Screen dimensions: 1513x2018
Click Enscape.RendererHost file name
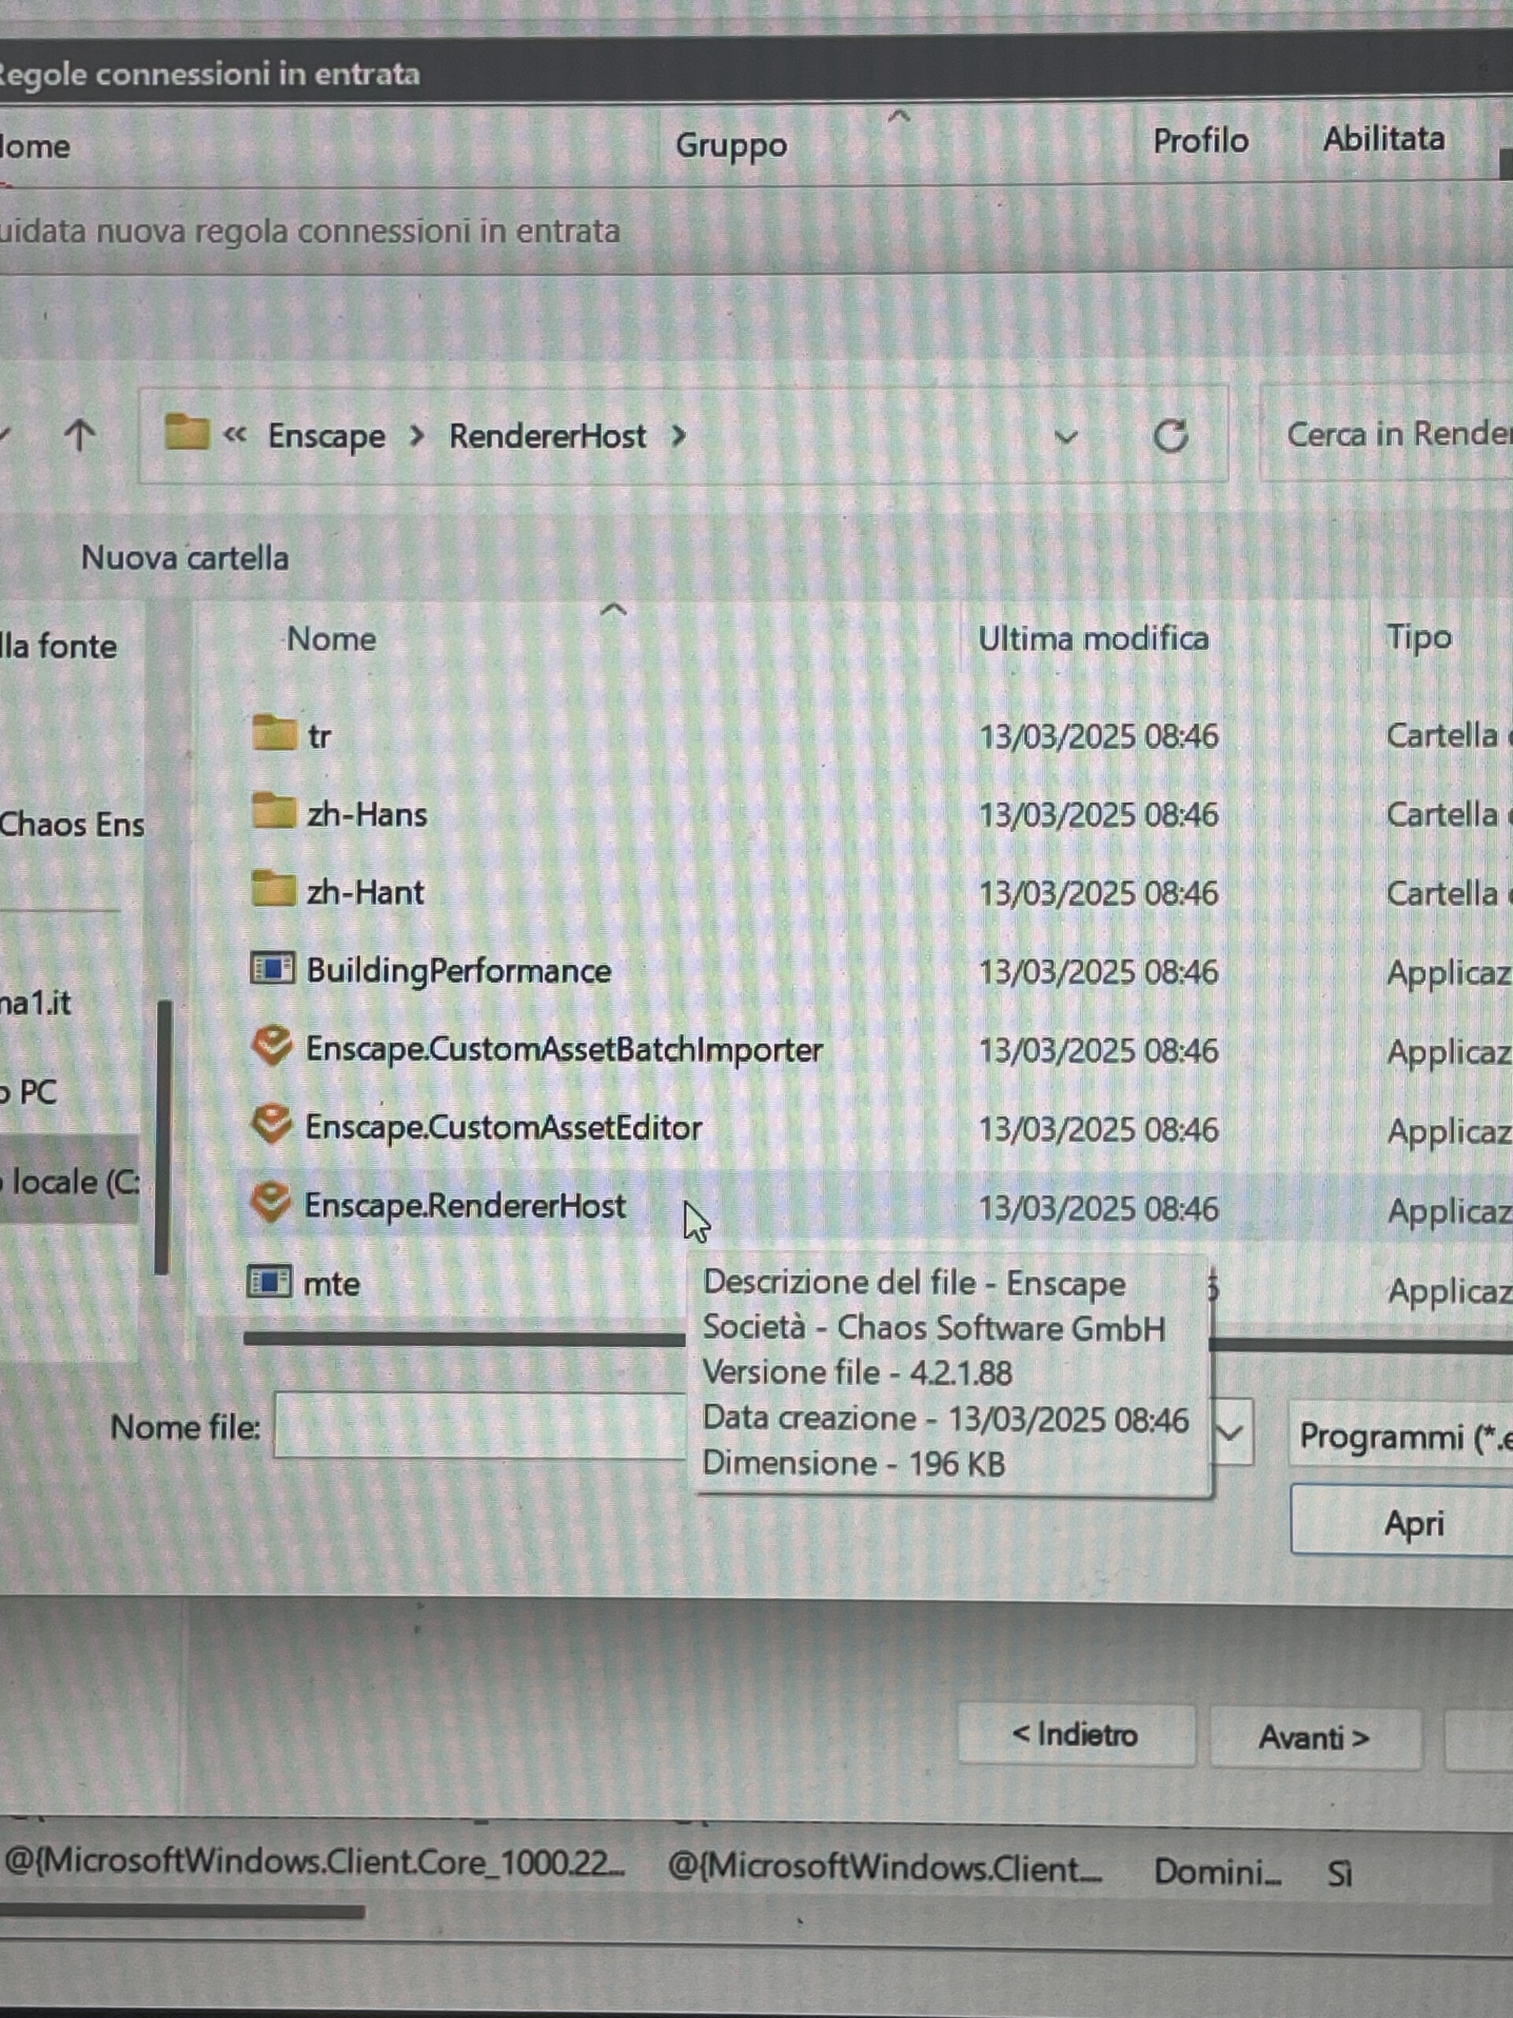point(465,1206)
